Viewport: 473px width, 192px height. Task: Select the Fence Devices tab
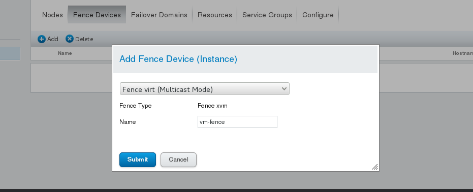[x=97, y=15]
